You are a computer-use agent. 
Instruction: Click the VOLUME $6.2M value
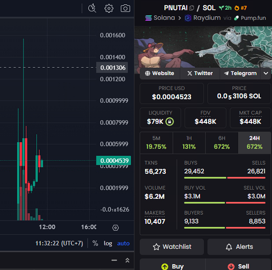pyautogui.click(x=154, y=196)
